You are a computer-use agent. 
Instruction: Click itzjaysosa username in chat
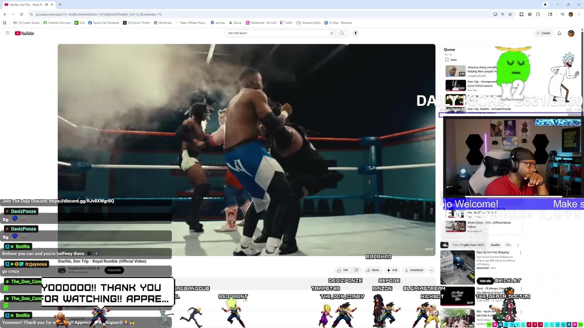(35, 264)
